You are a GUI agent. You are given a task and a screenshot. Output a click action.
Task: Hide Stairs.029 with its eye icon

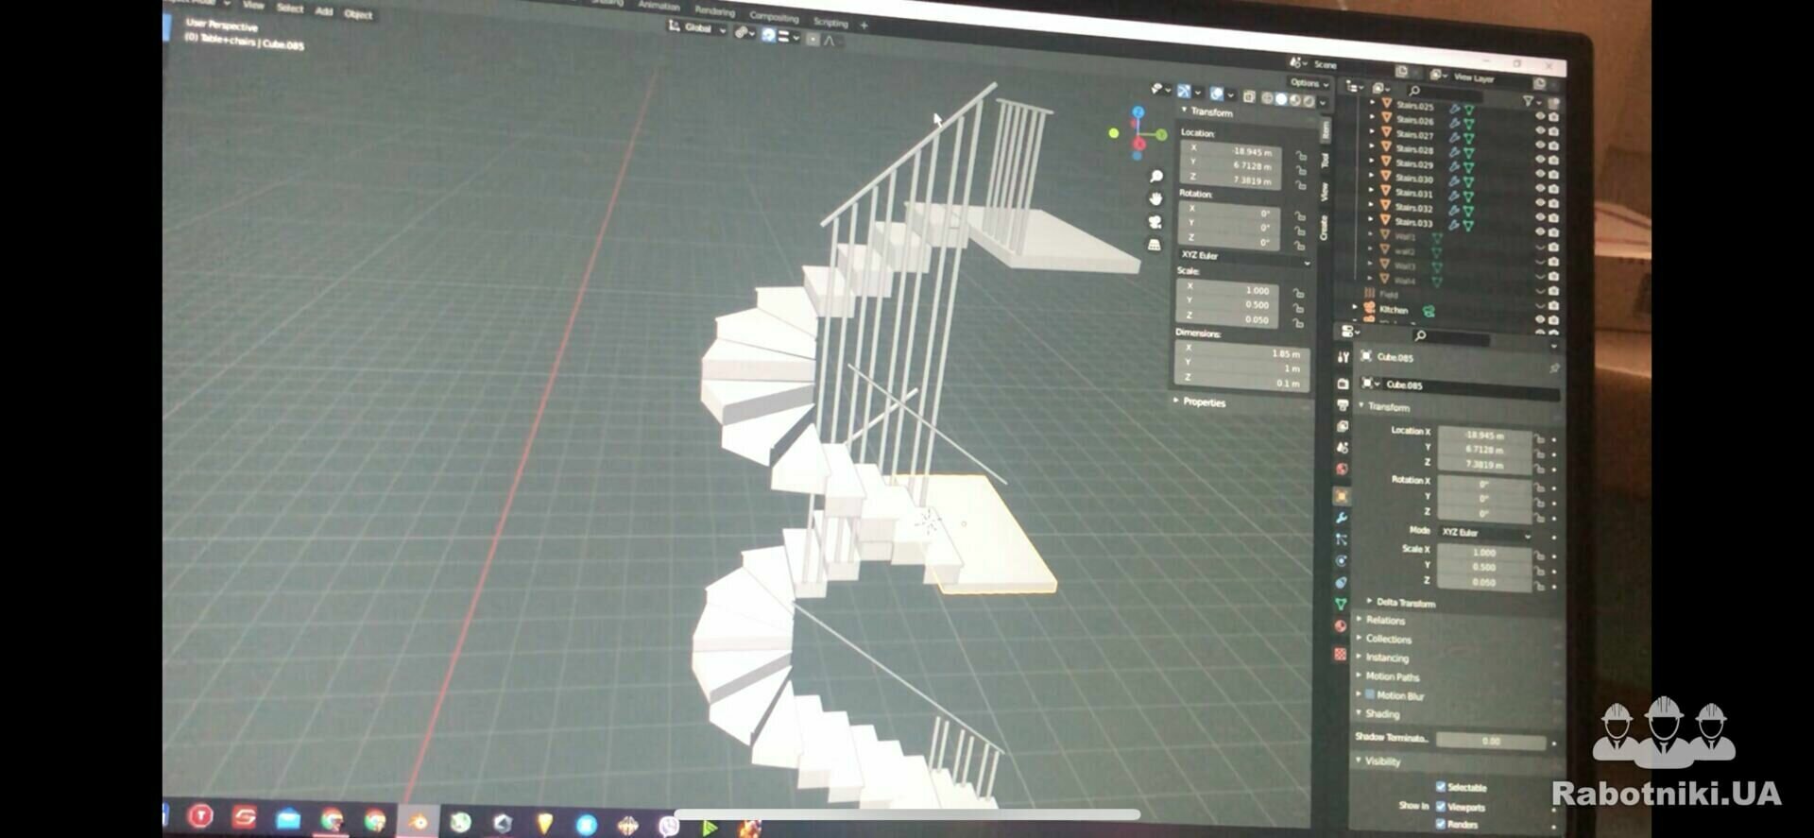pyautogui.click(x=1539, y=174)
